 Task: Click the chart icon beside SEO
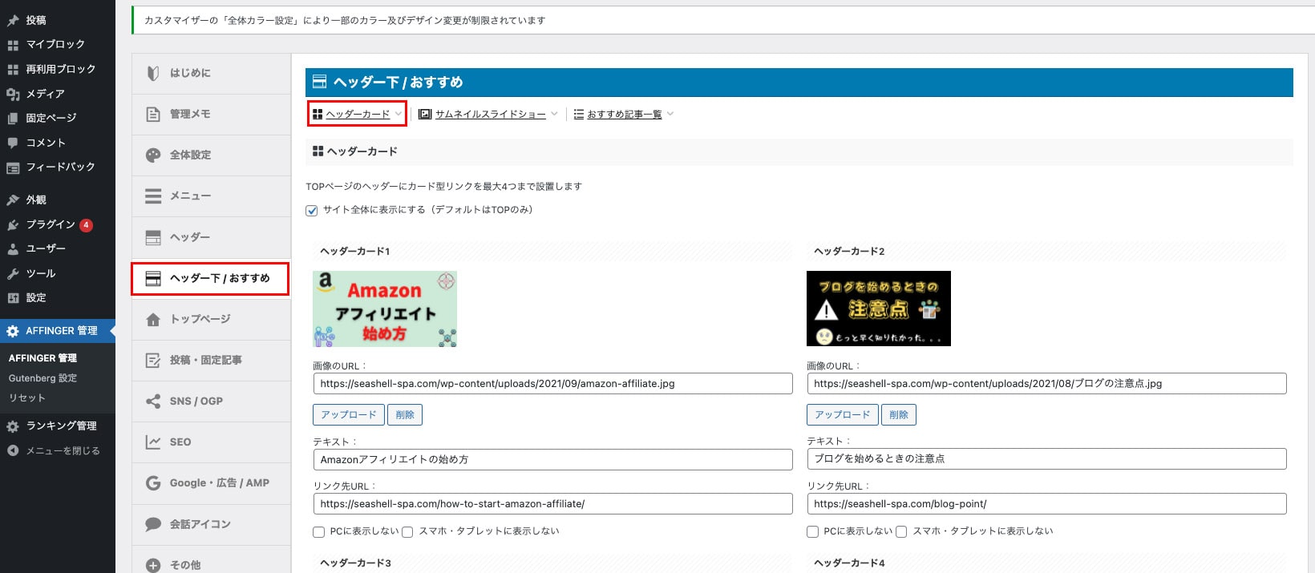pos(153,442)
